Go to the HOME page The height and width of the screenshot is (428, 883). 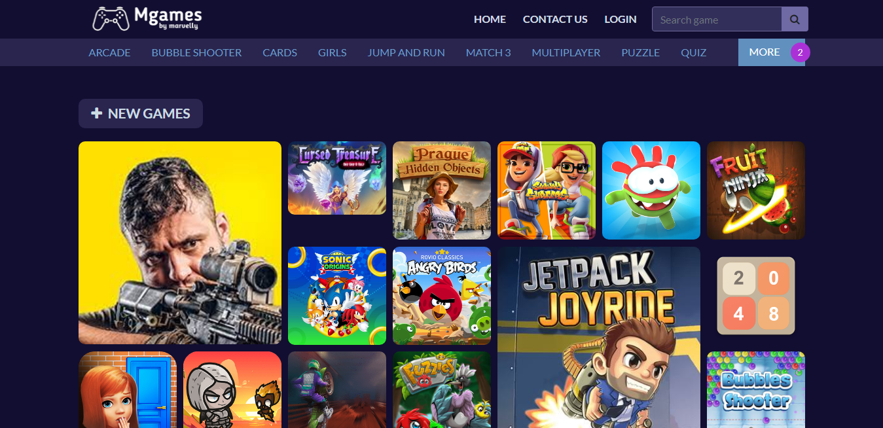point(490,20)
